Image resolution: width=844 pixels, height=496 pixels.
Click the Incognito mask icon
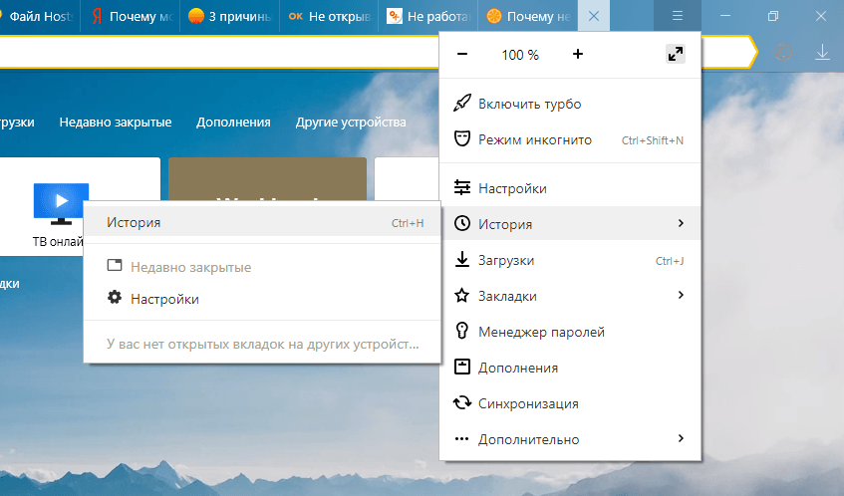click(x=461, y=139)
